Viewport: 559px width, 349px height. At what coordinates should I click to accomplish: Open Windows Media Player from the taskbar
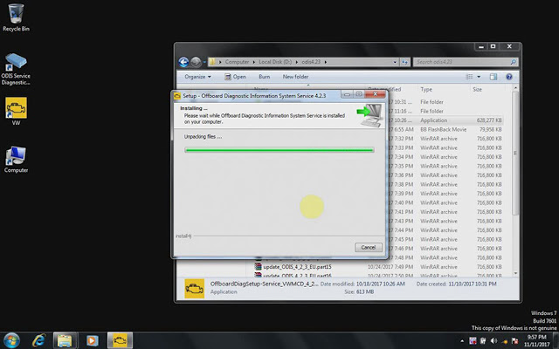92,341
